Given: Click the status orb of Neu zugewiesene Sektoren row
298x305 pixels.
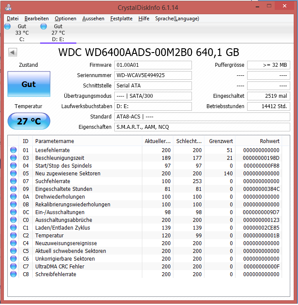Looking at the screenshot, I should 13,173.
